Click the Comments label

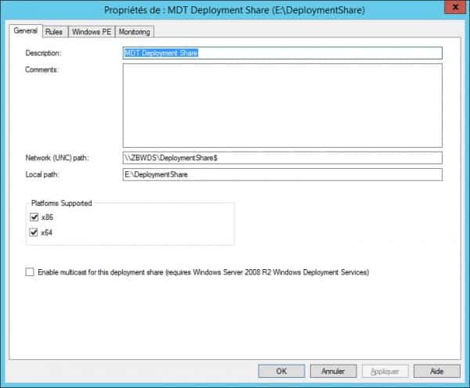(x=42, y=70)
